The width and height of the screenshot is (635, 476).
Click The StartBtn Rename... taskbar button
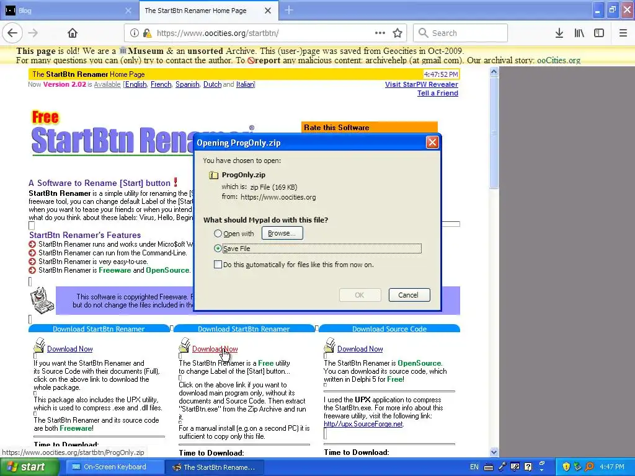(215, 467)
